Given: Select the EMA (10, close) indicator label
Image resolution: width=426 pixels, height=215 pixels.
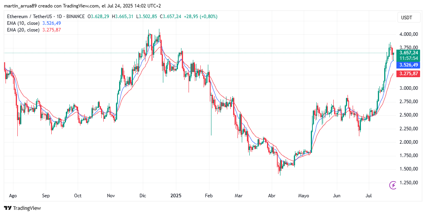Looking at the screenshot, I should pyautogui.click(x=23, y=23).
